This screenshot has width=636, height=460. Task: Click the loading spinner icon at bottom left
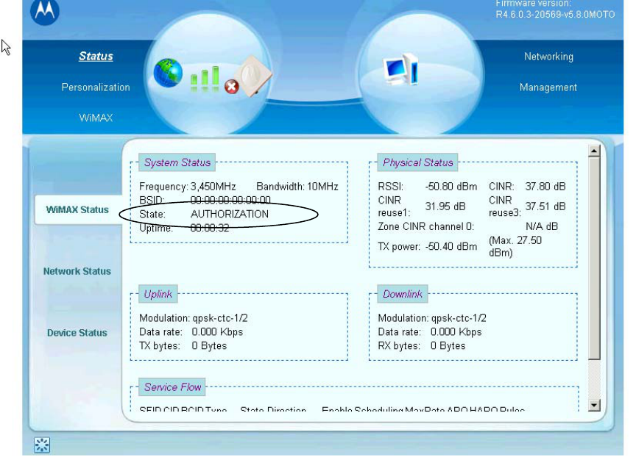pyautogui.click(x=42, y=445)
